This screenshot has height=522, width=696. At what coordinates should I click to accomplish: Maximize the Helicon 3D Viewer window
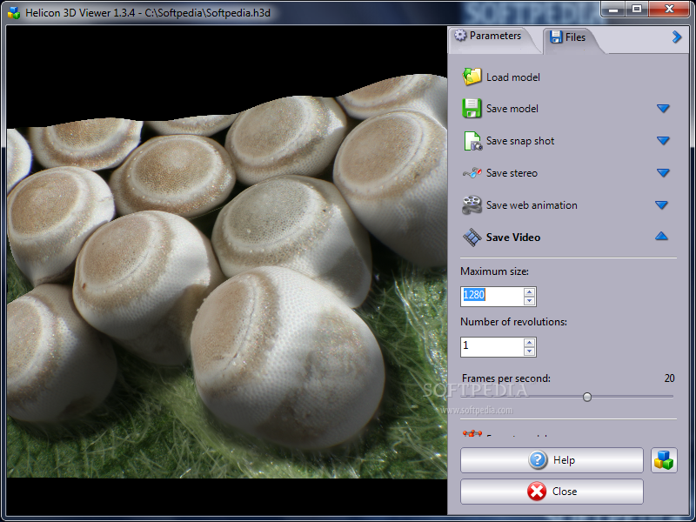pyautogui.click(x=637, y=9)
